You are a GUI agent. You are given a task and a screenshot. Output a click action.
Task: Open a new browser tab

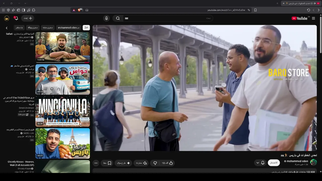pos(277,3)
